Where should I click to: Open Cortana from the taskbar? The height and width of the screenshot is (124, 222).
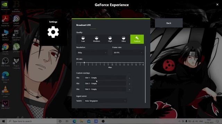click(x=60, y=121)
